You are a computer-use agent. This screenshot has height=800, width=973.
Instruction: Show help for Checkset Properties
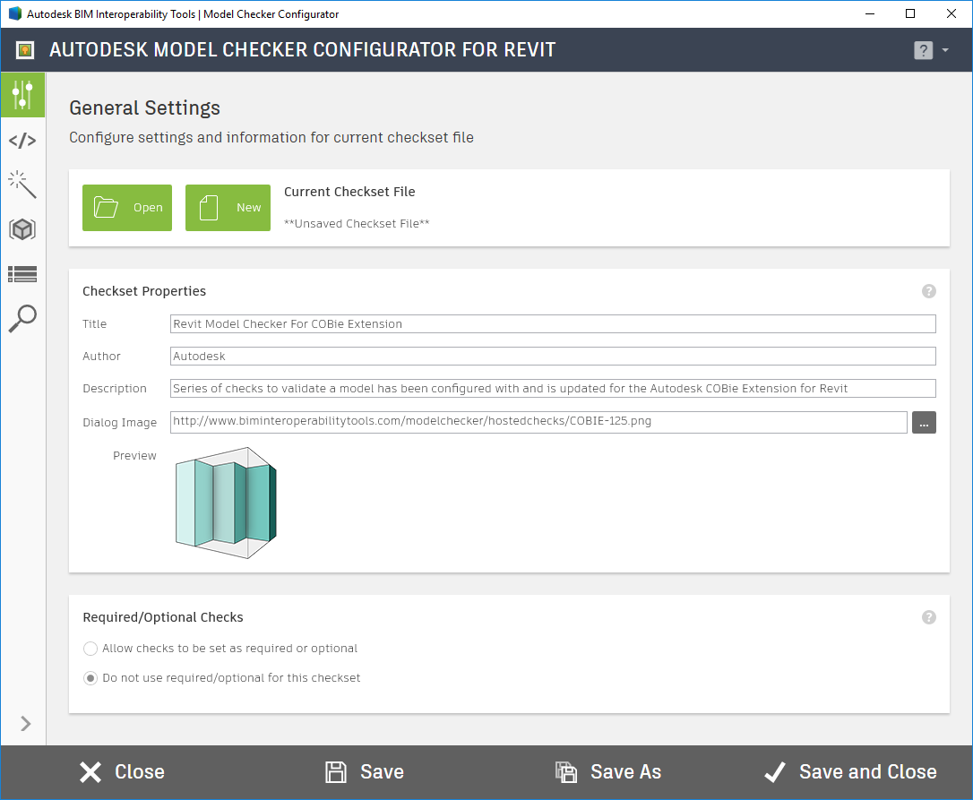pos(928,291)
